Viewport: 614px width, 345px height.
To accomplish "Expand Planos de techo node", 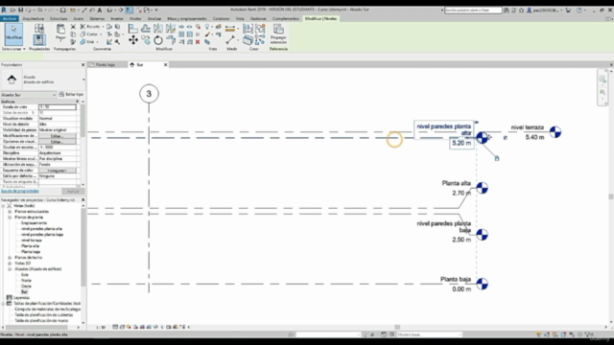I will click(x=10, y=258).
